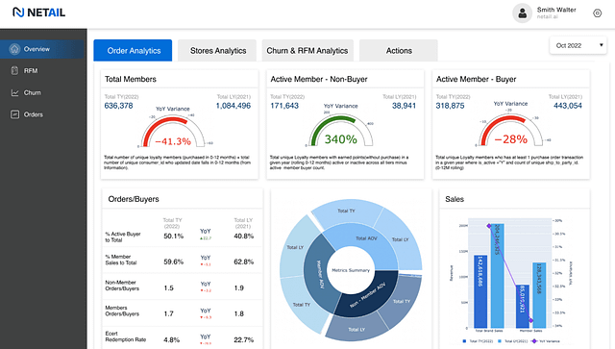This screenshot has height=349, width=615.
Task: Open the settings gear icon in header
Action: tap(597, 13)
